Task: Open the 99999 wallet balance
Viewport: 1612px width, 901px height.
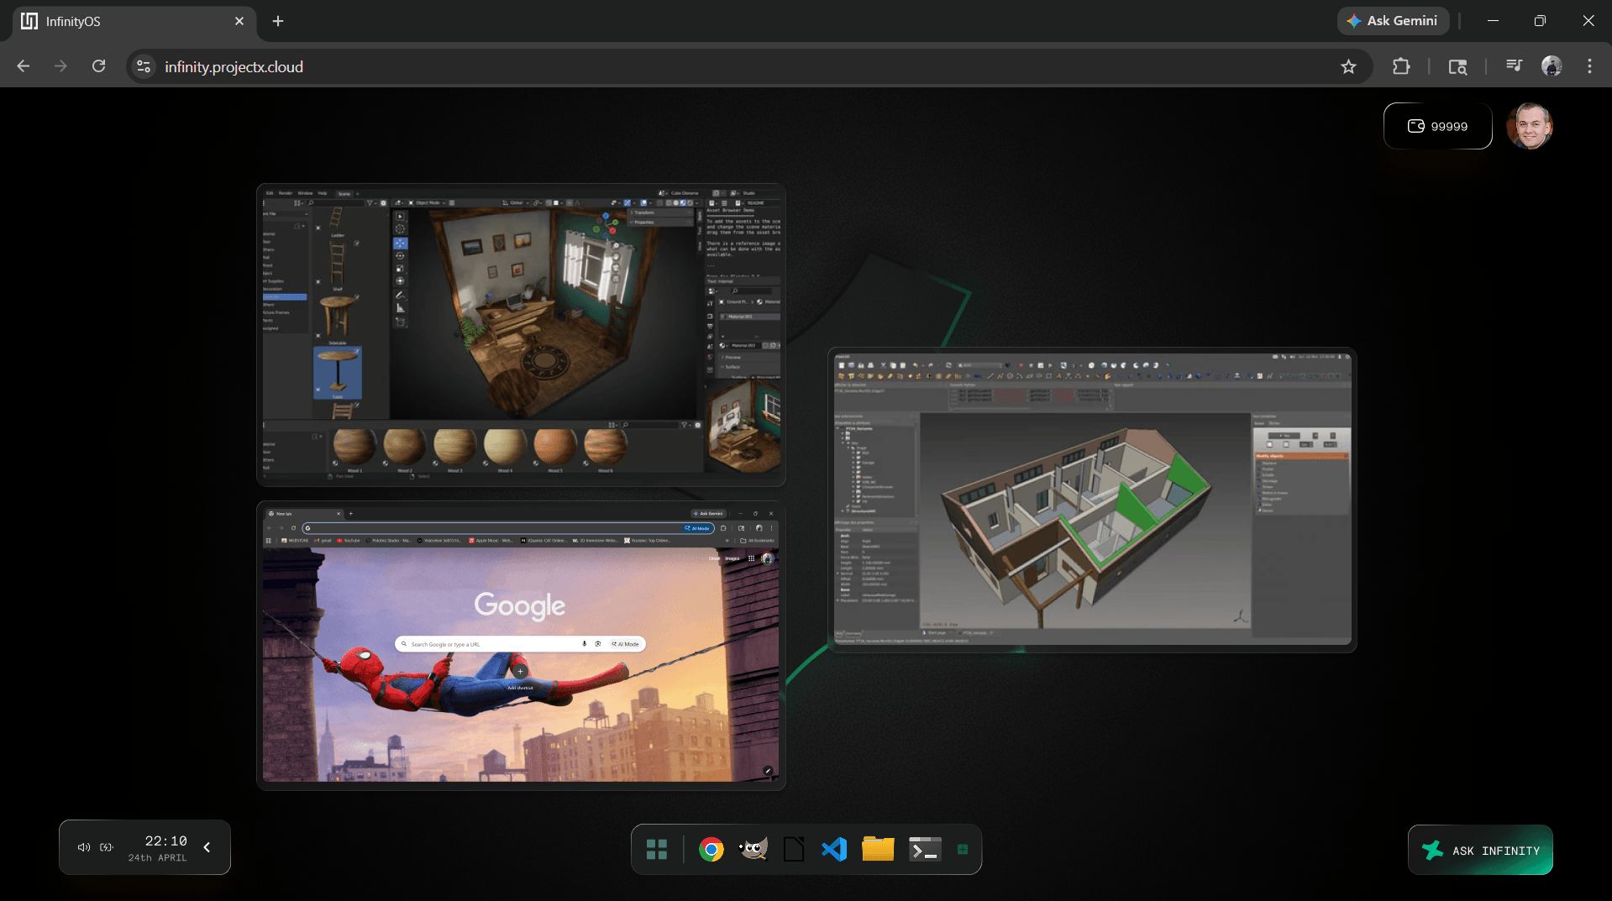Action: pos(1437,126)
